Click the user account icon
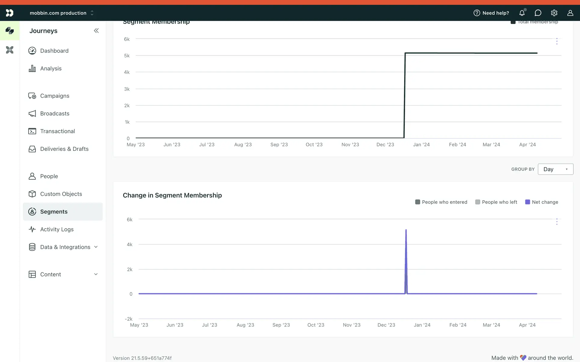Screen dimensions: 580x362 pos(570,13)
